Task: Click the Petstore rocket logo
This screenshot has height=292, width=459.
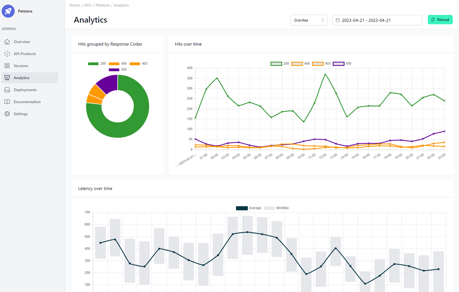Action: [8, 11]
